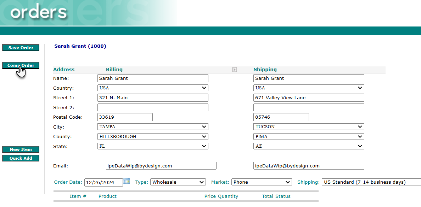Select the shipping State dropdown showing AZ
The image size is (421, 207).
pos(309,146)
